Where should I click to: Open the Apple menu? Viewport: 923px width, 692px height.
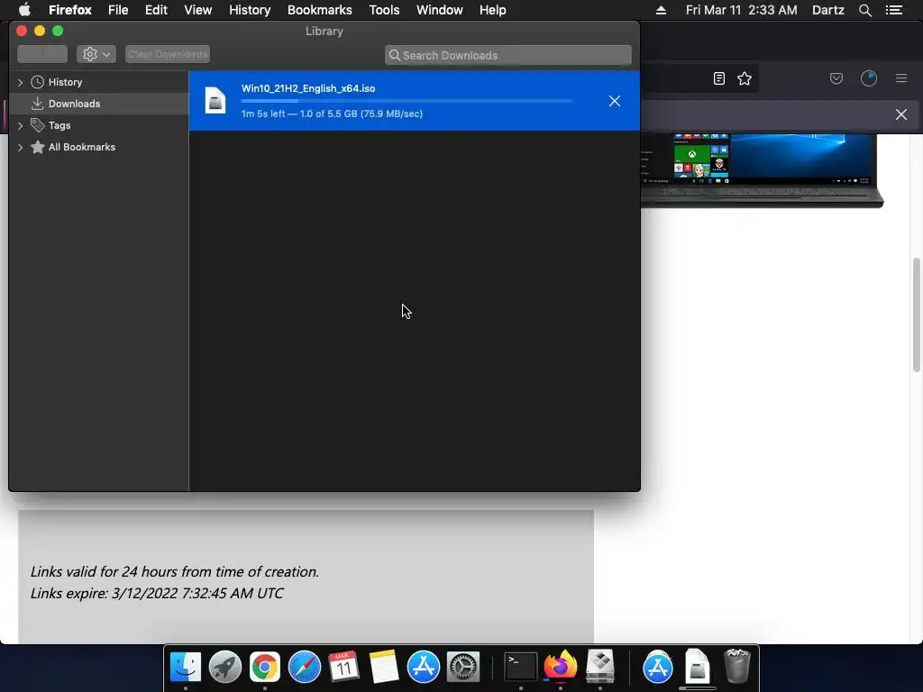[24, 10]
